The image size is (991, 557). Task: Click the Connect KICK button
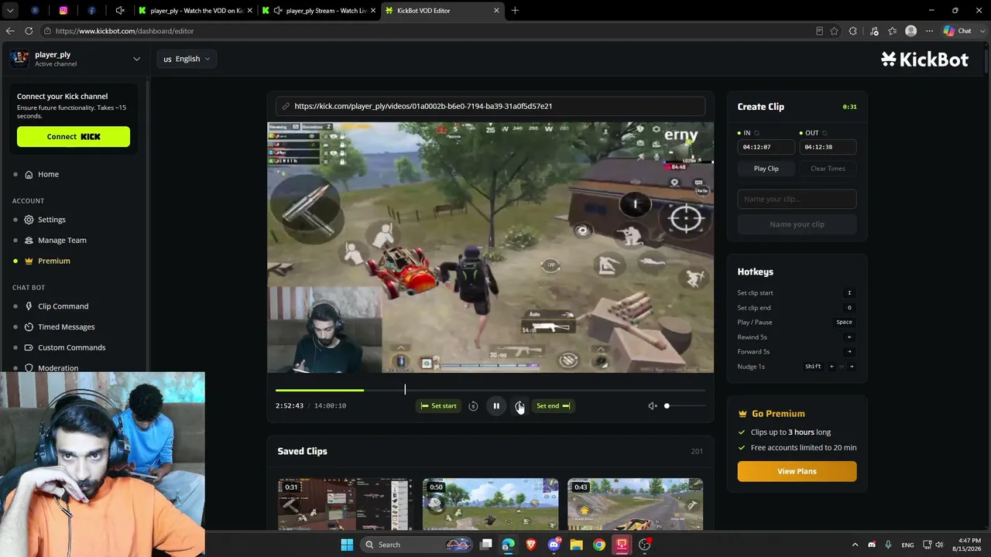(74, 136)
